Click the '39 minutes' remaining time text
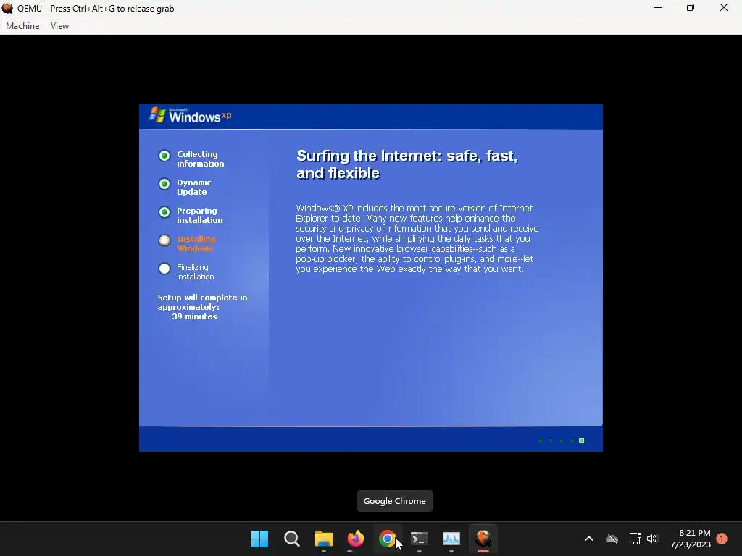This screenshot has height=556, width=742. [194, 317]
